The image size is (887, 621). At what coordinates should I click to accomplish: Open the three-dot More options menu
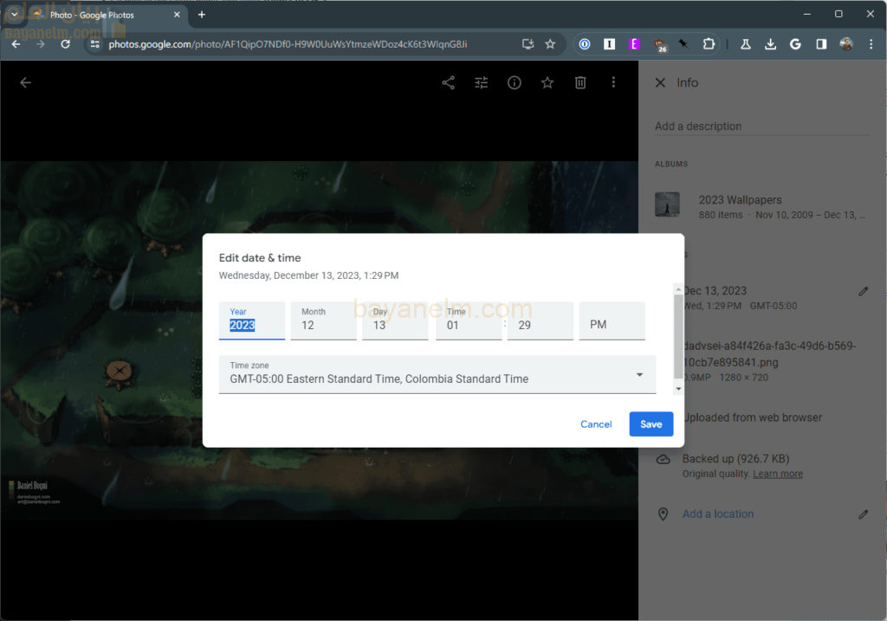pyautogui.click(x=613, y=83)
